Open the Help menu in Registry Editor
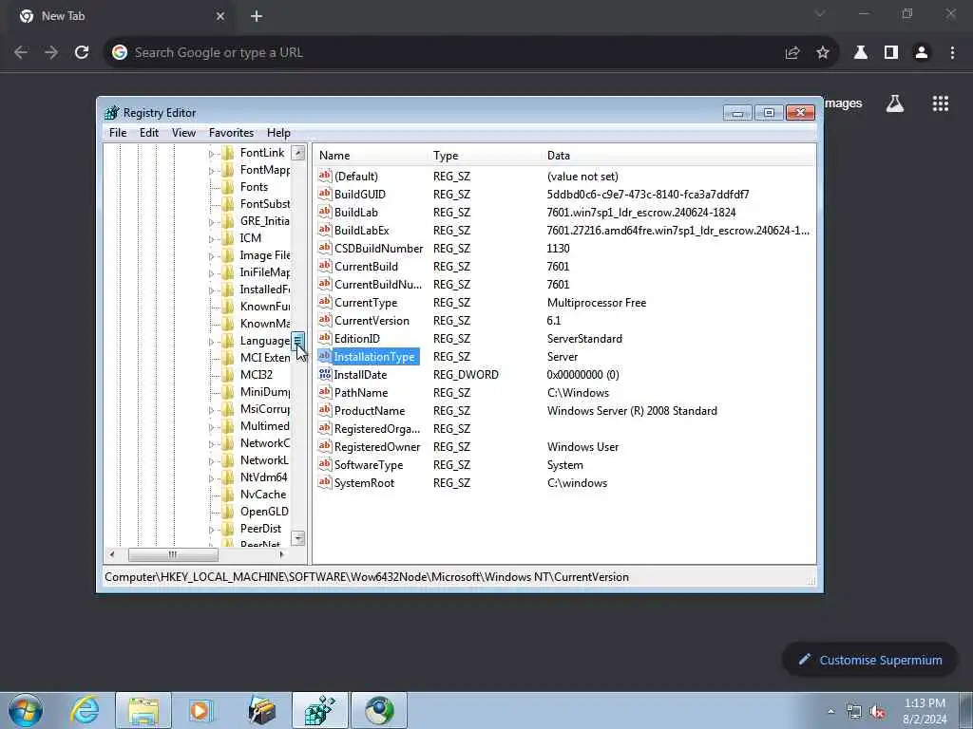 coord(278,133)
